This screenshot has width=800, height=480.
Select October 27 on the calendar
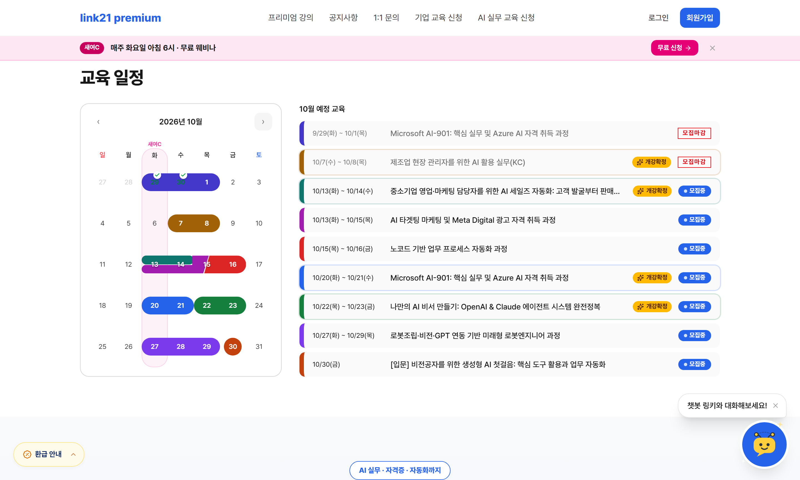click(x=154, y=346)
